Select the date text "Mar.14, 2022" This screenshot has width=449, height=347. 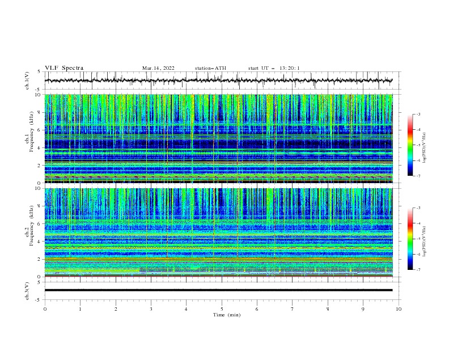pos(158,68)
